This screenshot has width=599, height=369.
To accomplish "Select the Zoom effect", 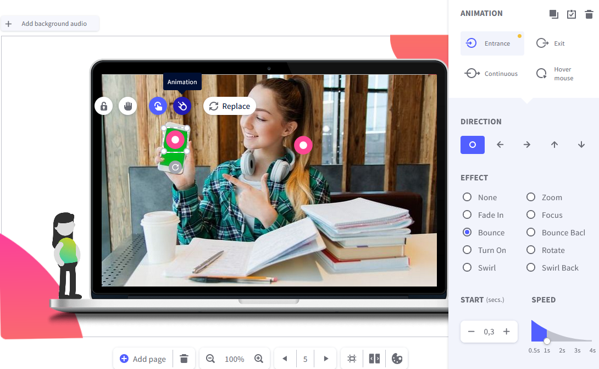I will click(531, 197).
